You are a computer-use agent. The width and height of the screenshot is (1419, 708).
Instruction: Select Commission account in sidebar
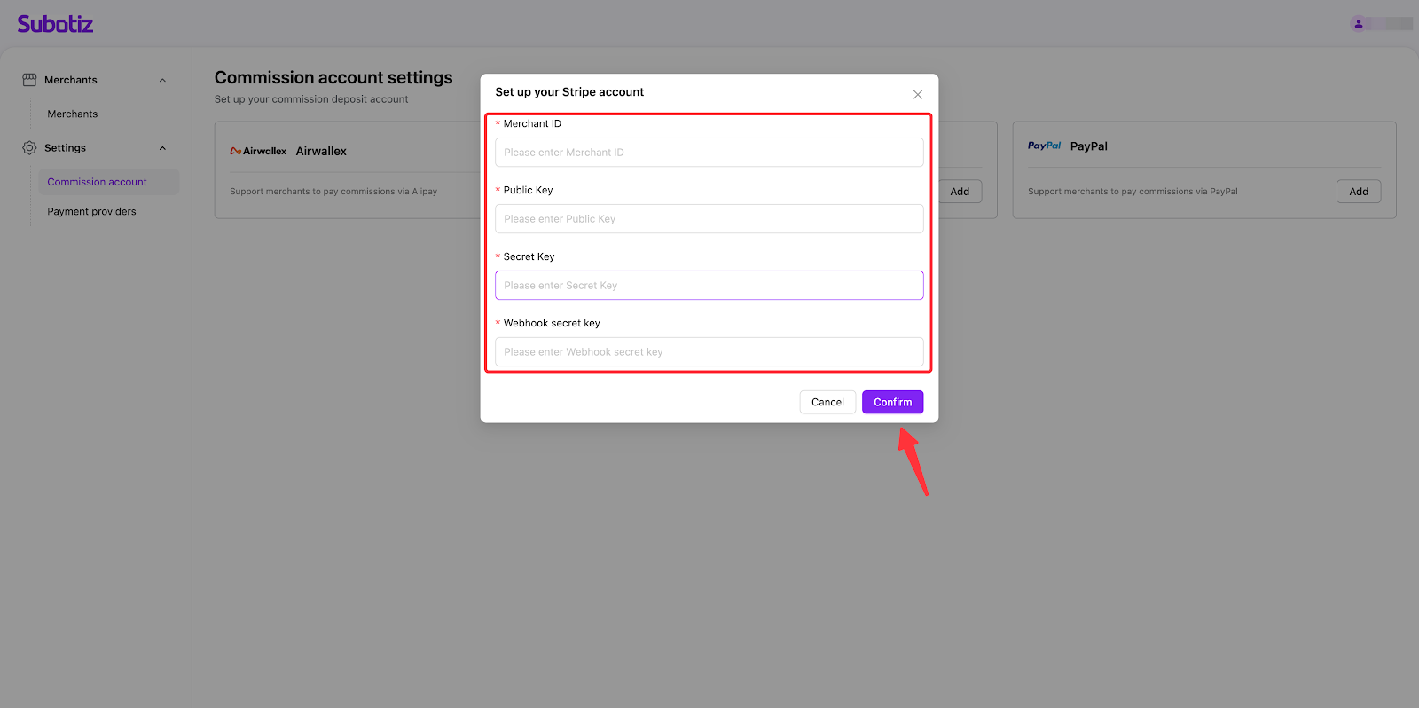(x=98, y=182)
